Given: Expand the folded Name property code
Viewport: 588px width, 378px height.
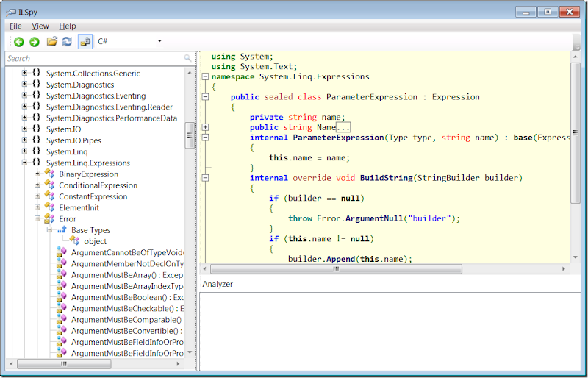Looking at the screenshot, I should [205, 127].
